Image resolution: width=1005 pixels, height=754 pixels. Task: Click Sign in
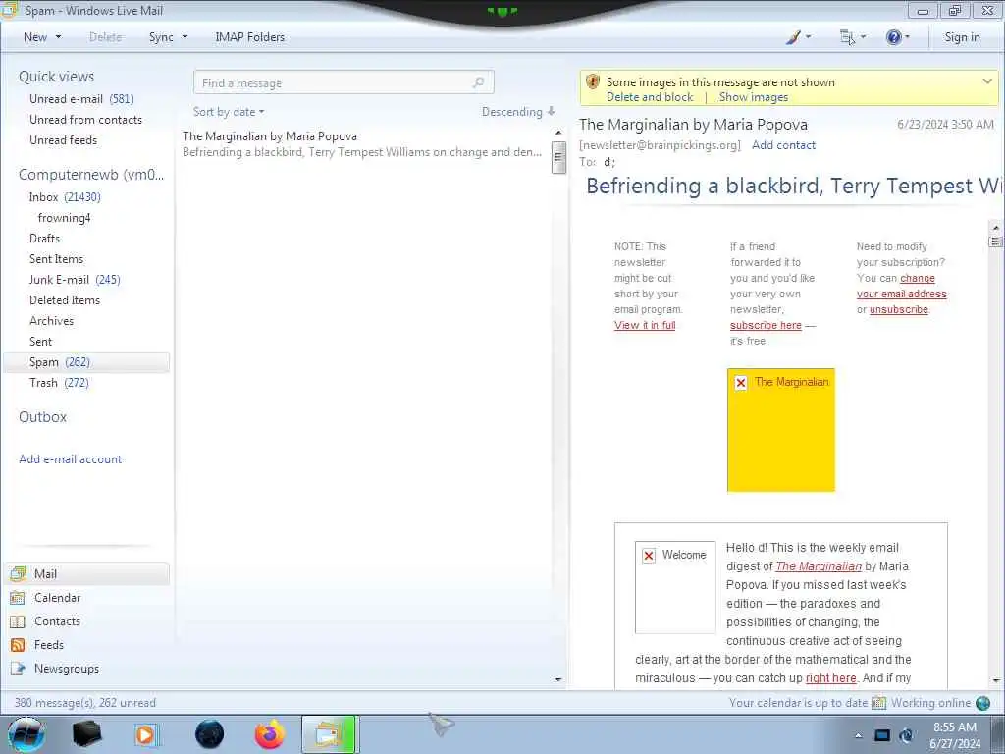click(962, 37)
